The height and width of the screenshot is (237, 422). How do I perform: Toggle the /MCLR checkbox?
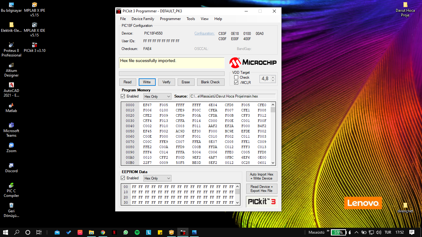236,83
